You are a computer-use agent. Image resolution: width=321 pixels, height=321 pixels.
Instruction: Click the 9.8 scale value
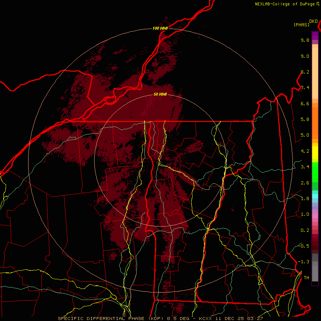[x=305, y=40]
